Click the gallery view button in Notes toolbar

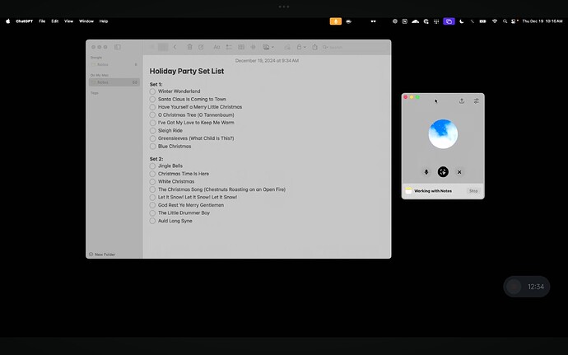(163, 47)
